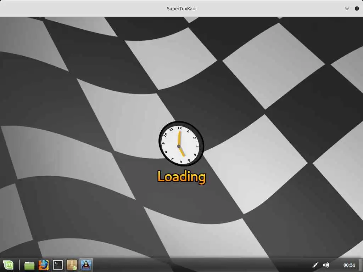Click the show desktop strip at the taskbar end
The width and height of the screenshot is (363, 272).
pos(360,265)
